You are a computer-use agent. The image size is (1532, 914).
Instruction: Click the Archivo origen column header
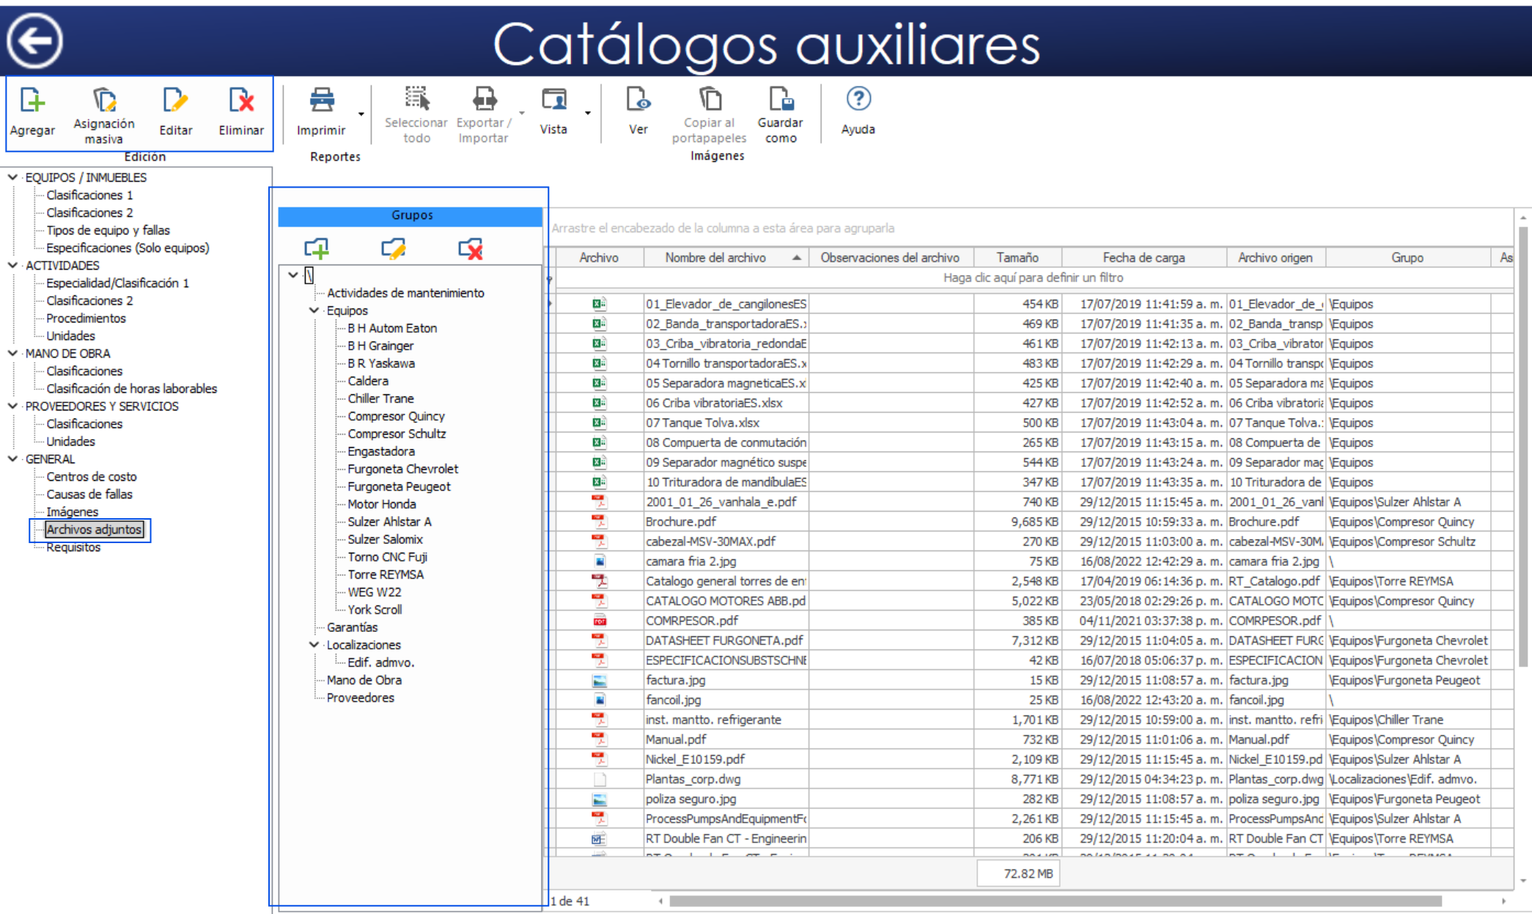coord(1275,258)
